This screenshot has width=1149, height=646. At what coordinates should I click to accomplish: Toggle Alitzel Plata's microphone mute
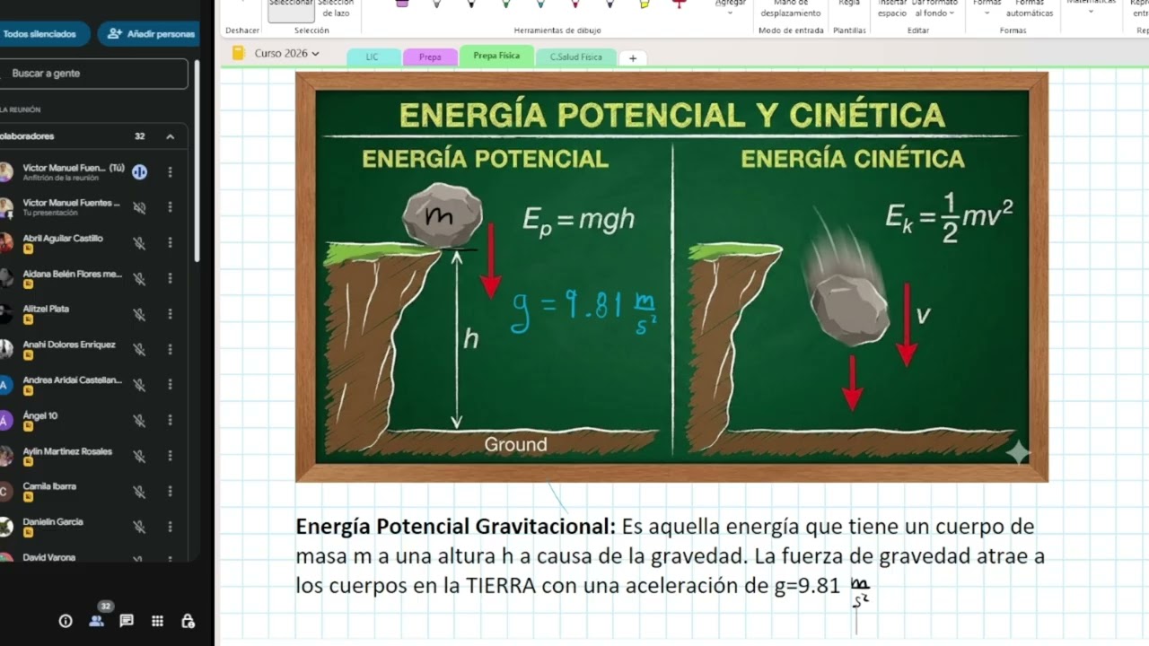coord(139,314)
